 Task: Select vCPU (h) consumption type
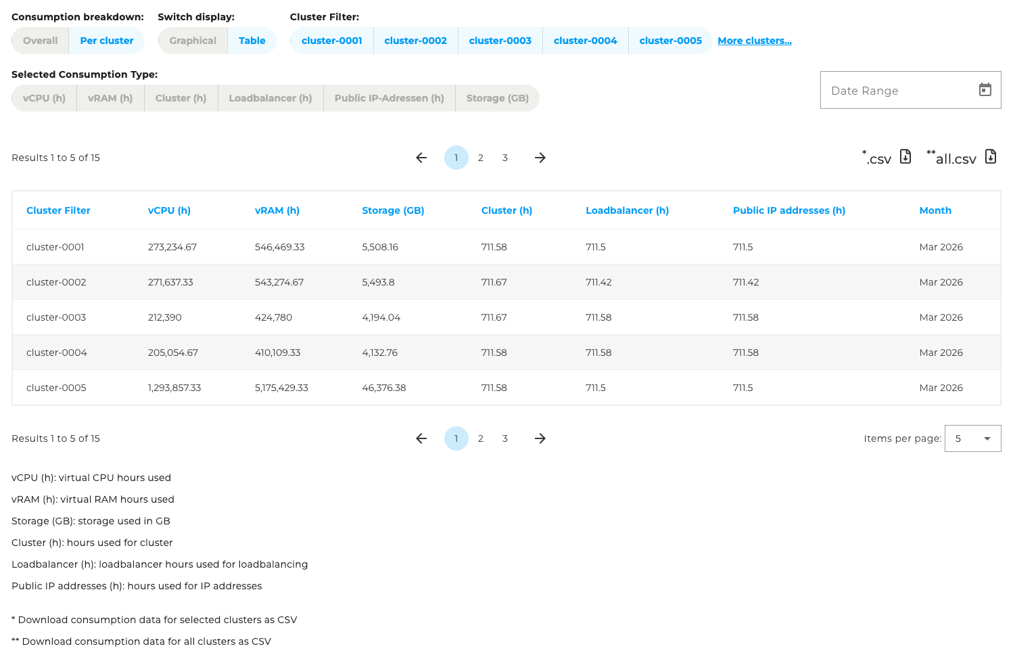click(x=44, y=98)
